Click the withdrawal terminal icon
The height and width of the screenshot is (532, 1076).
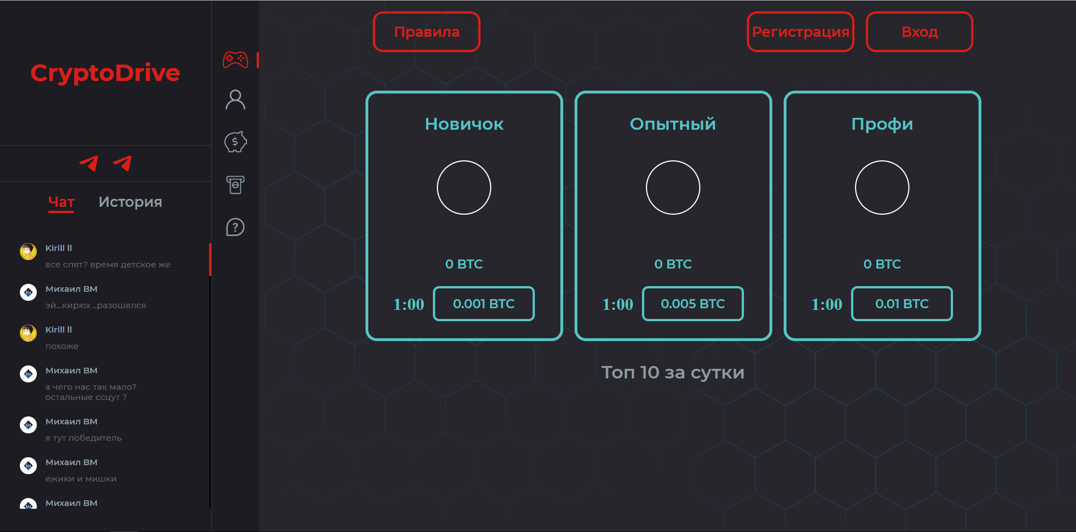point(236,184)
